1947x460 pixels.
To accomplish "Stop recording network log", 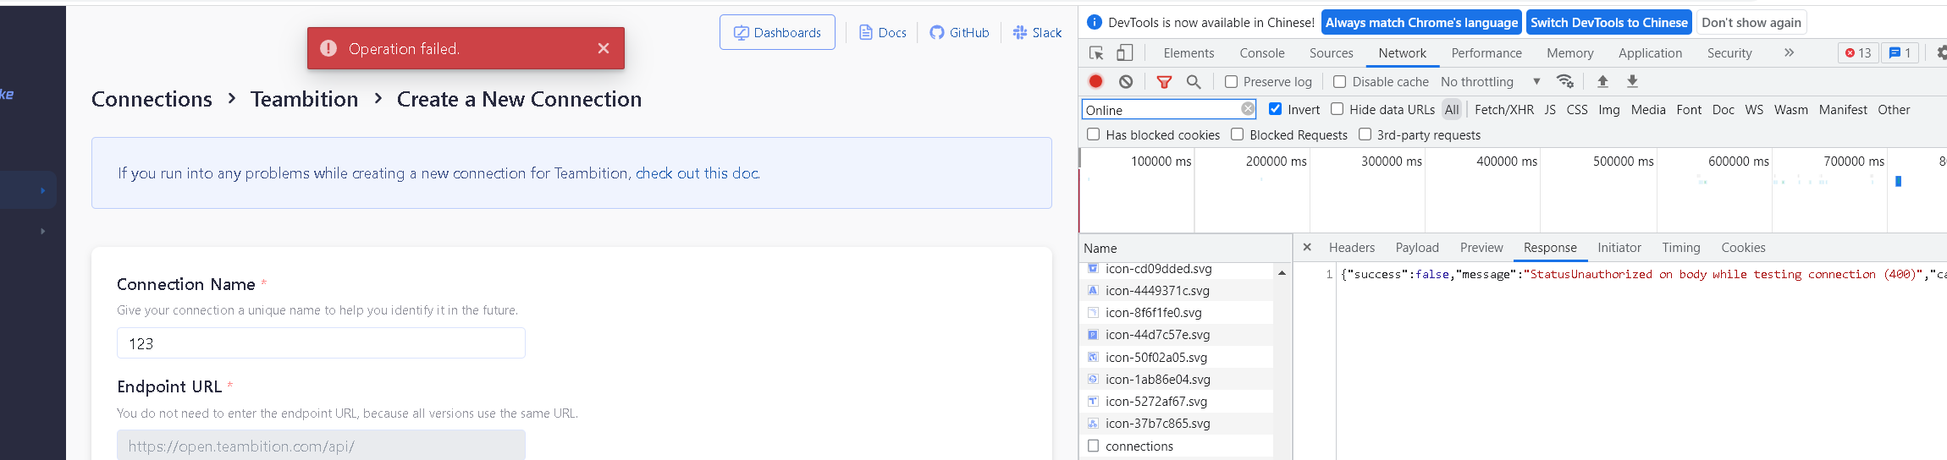I will click(1095, 81).
